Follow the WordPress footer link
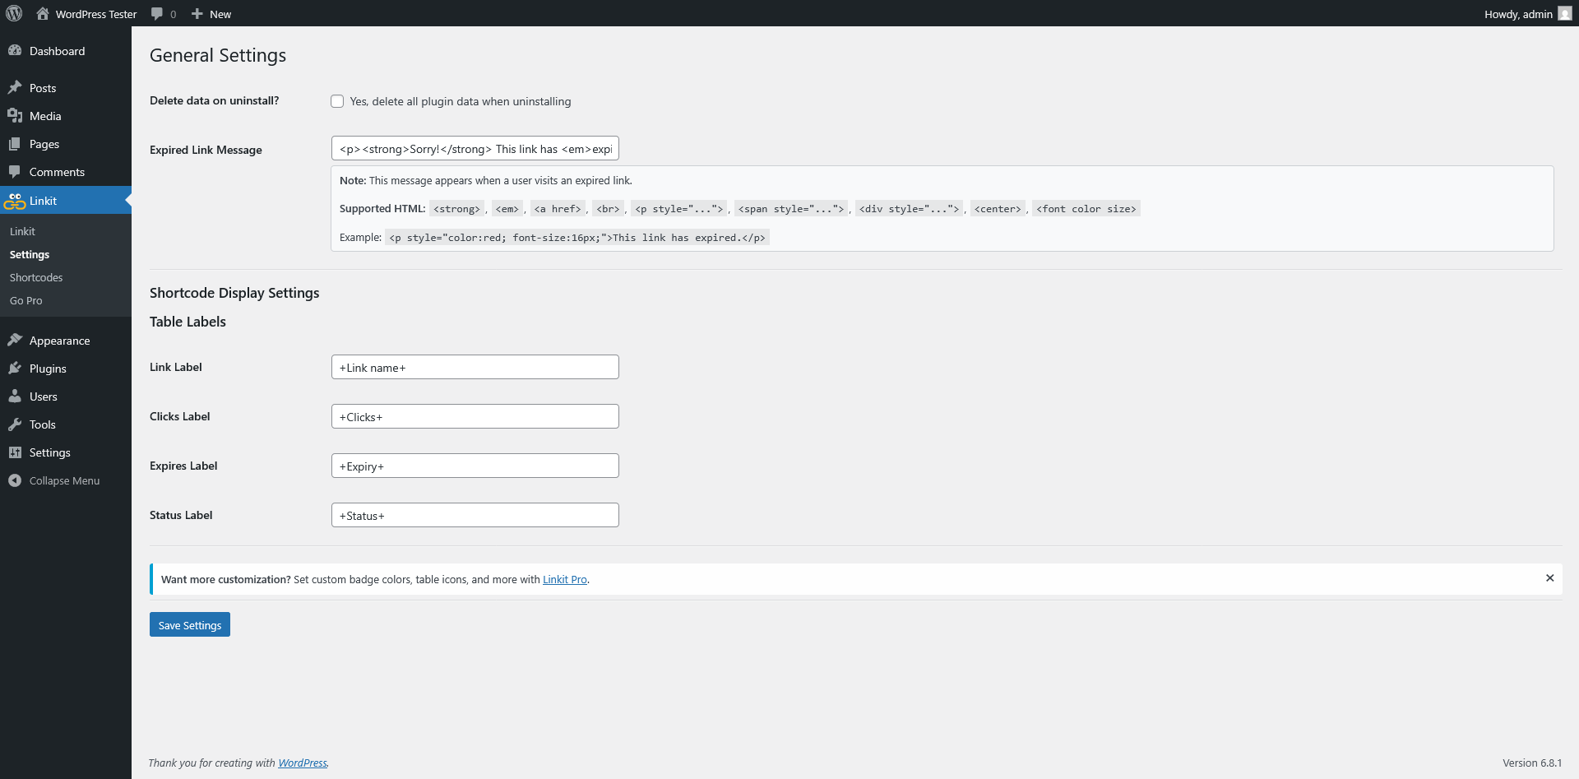 click(303, 763)
